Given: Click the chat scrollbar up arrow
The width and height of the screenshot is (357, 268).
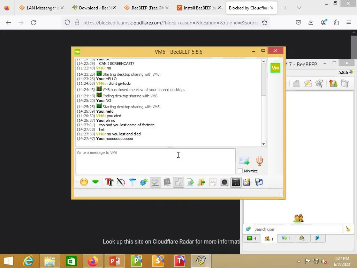Looking at the screenshot, I should coord(264,61).
